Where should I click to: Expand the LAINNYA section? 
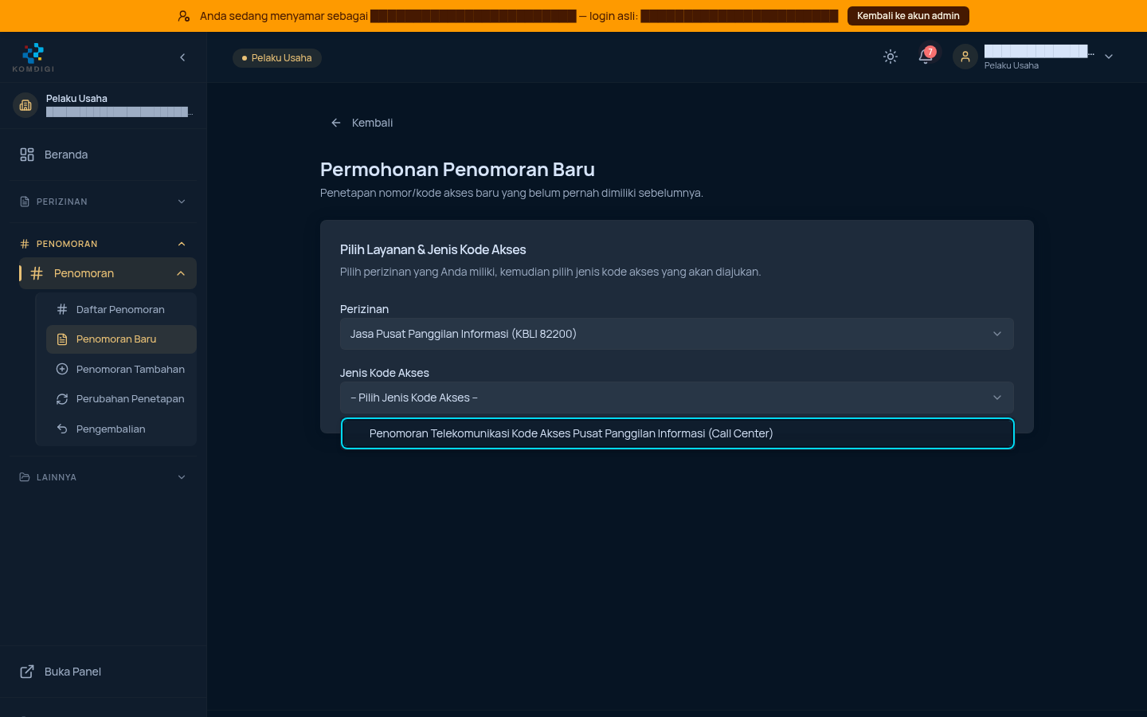(104, 477)
